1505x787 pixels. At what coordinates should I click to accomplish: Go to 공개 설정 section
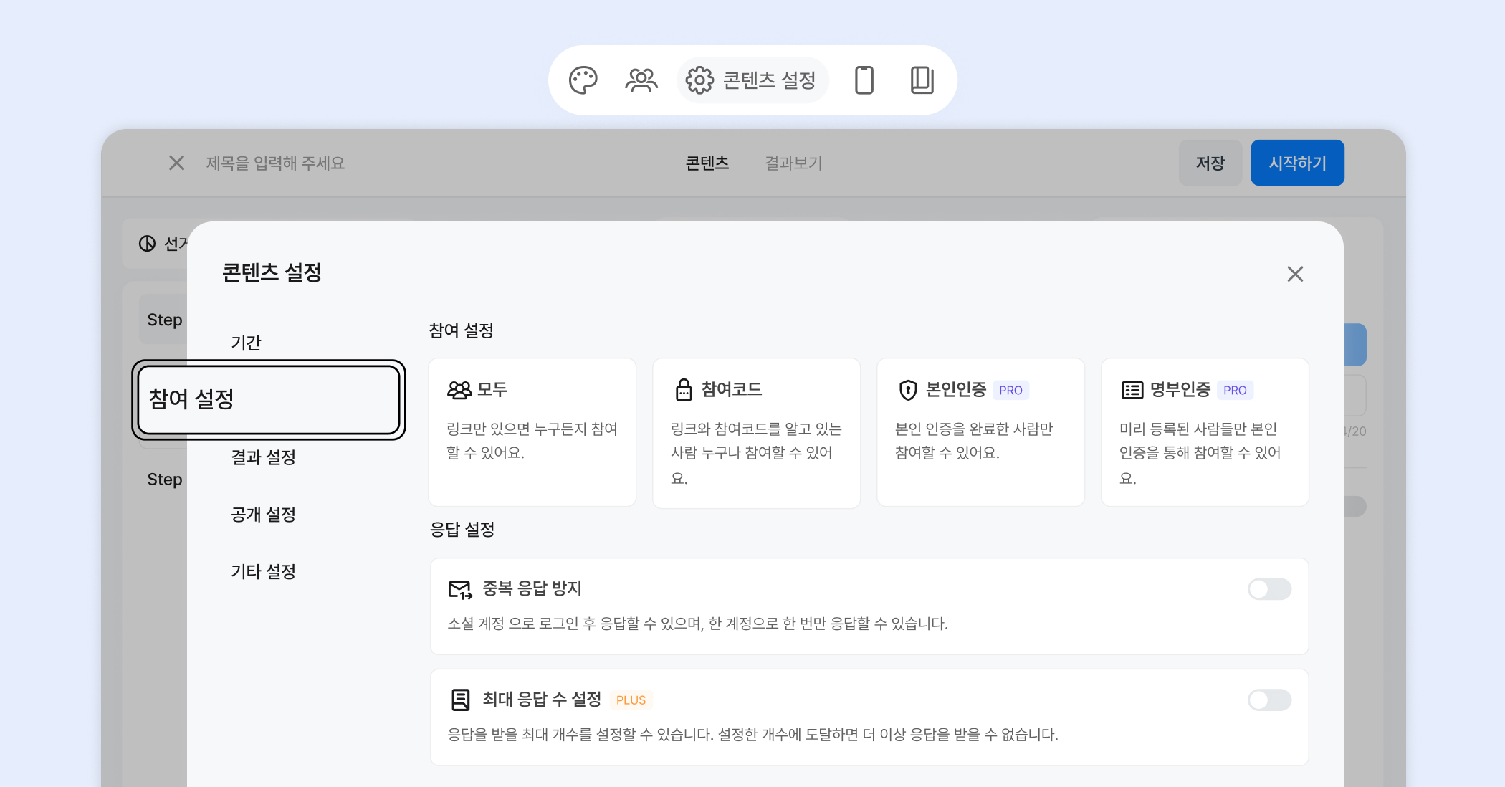click(x=263, y=515)
